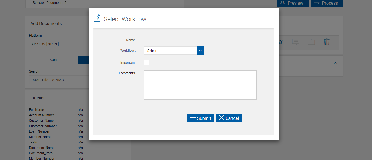Toggle the Important checkbox
Image resolution: width=372 pixels, height=160 pixels.
(147, 63)
